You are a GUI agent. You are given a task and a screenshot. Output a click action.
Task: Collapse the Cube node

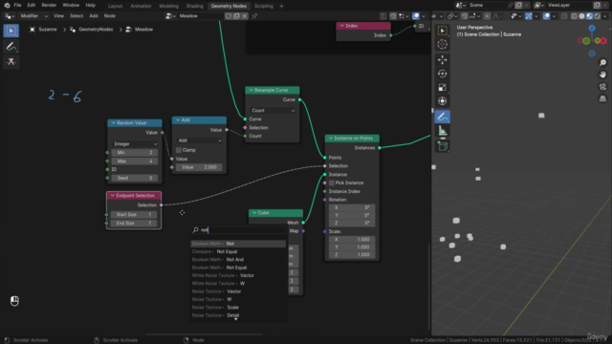click(x=254, y=212)
